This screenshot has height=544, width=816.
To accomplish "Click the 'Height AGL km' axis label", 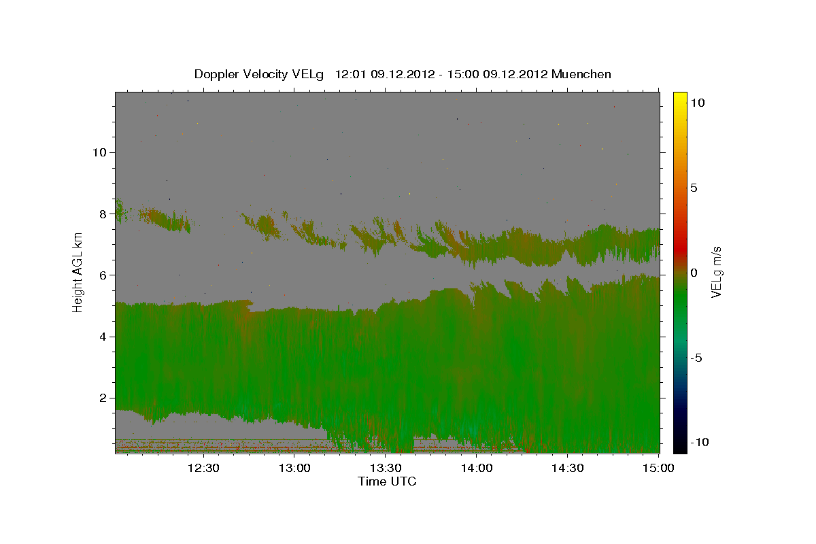I will point(78,272).
